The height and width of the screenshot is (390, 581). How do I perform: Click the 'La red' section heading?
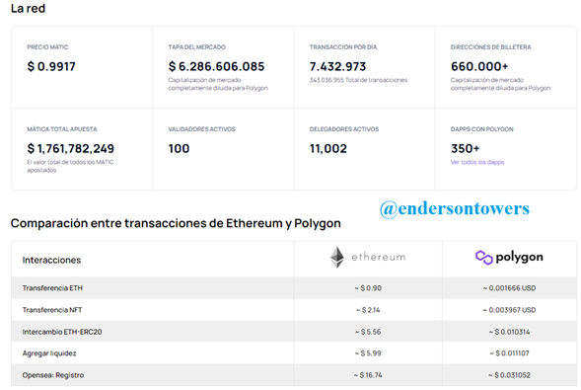point(29,8)
